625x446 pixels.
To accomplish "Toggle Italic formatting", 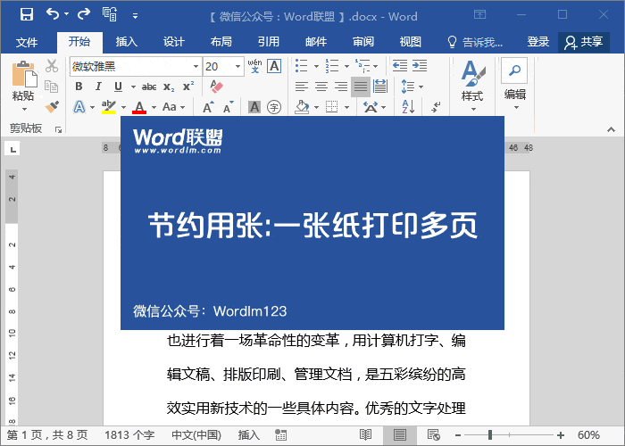I will pyautogui.click(x=98, y=87).
